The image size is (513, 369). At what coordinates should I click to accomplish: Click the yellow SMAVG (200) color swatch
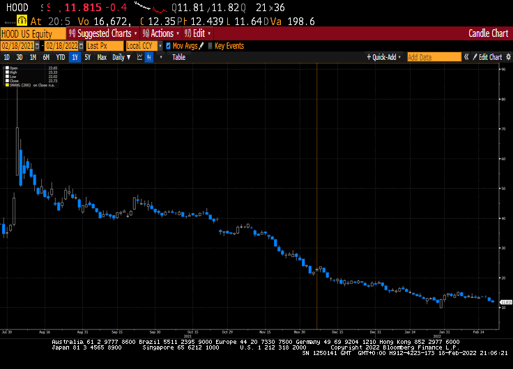click(x=7, y=85)
